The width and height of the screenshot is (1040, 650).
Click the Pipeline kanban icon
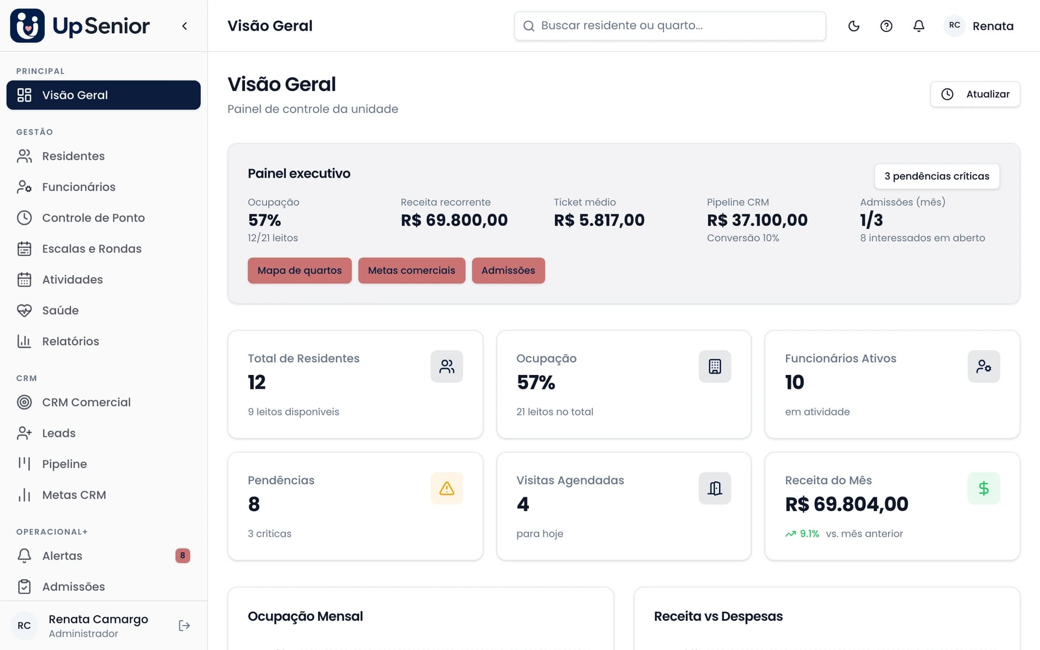(x=24, y=464)
